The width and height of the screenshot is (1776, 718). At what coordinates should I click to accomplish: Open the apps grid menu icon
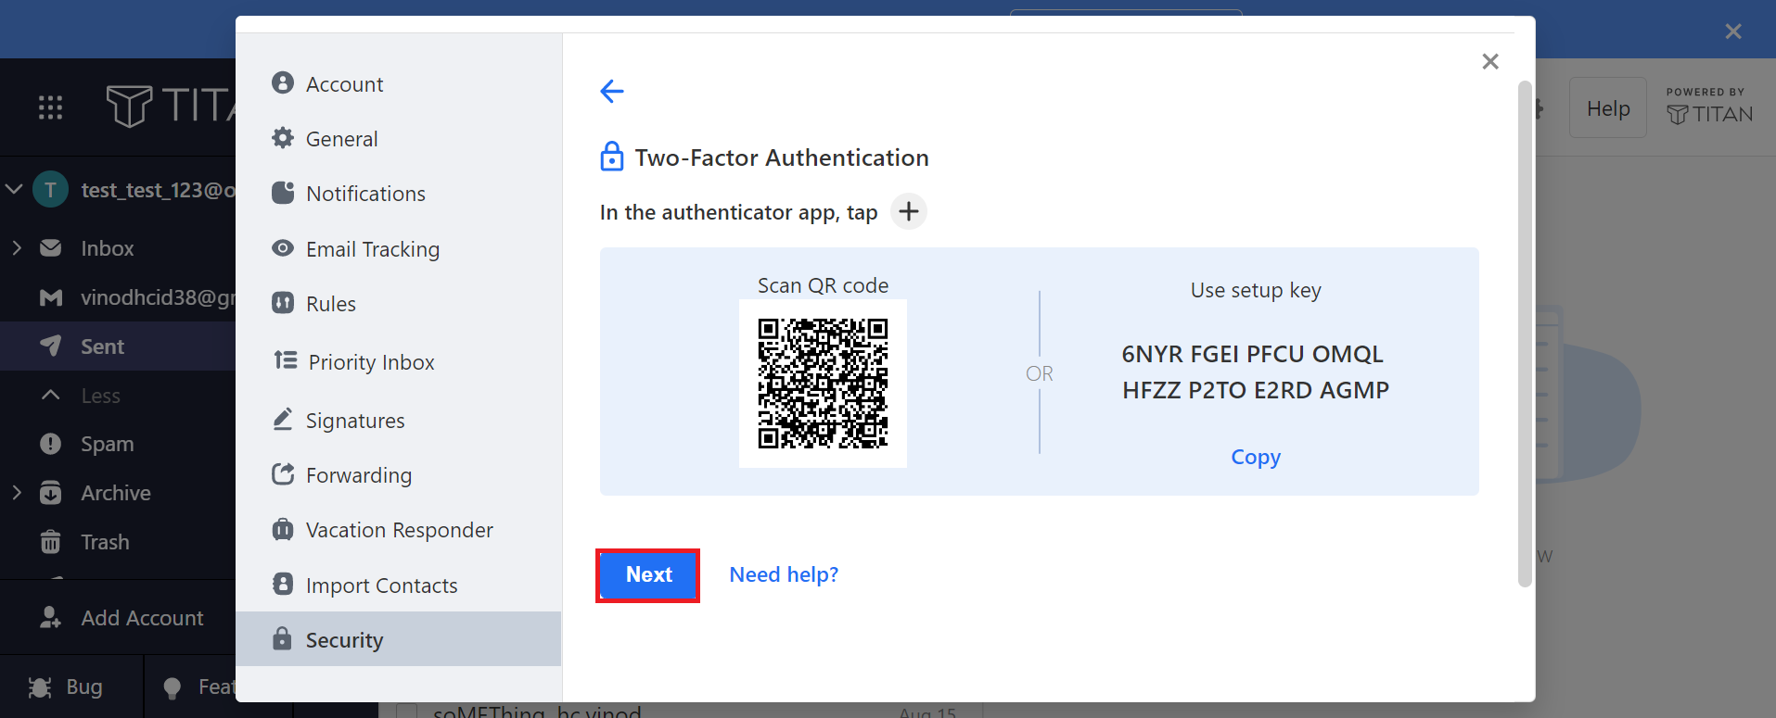50,107
